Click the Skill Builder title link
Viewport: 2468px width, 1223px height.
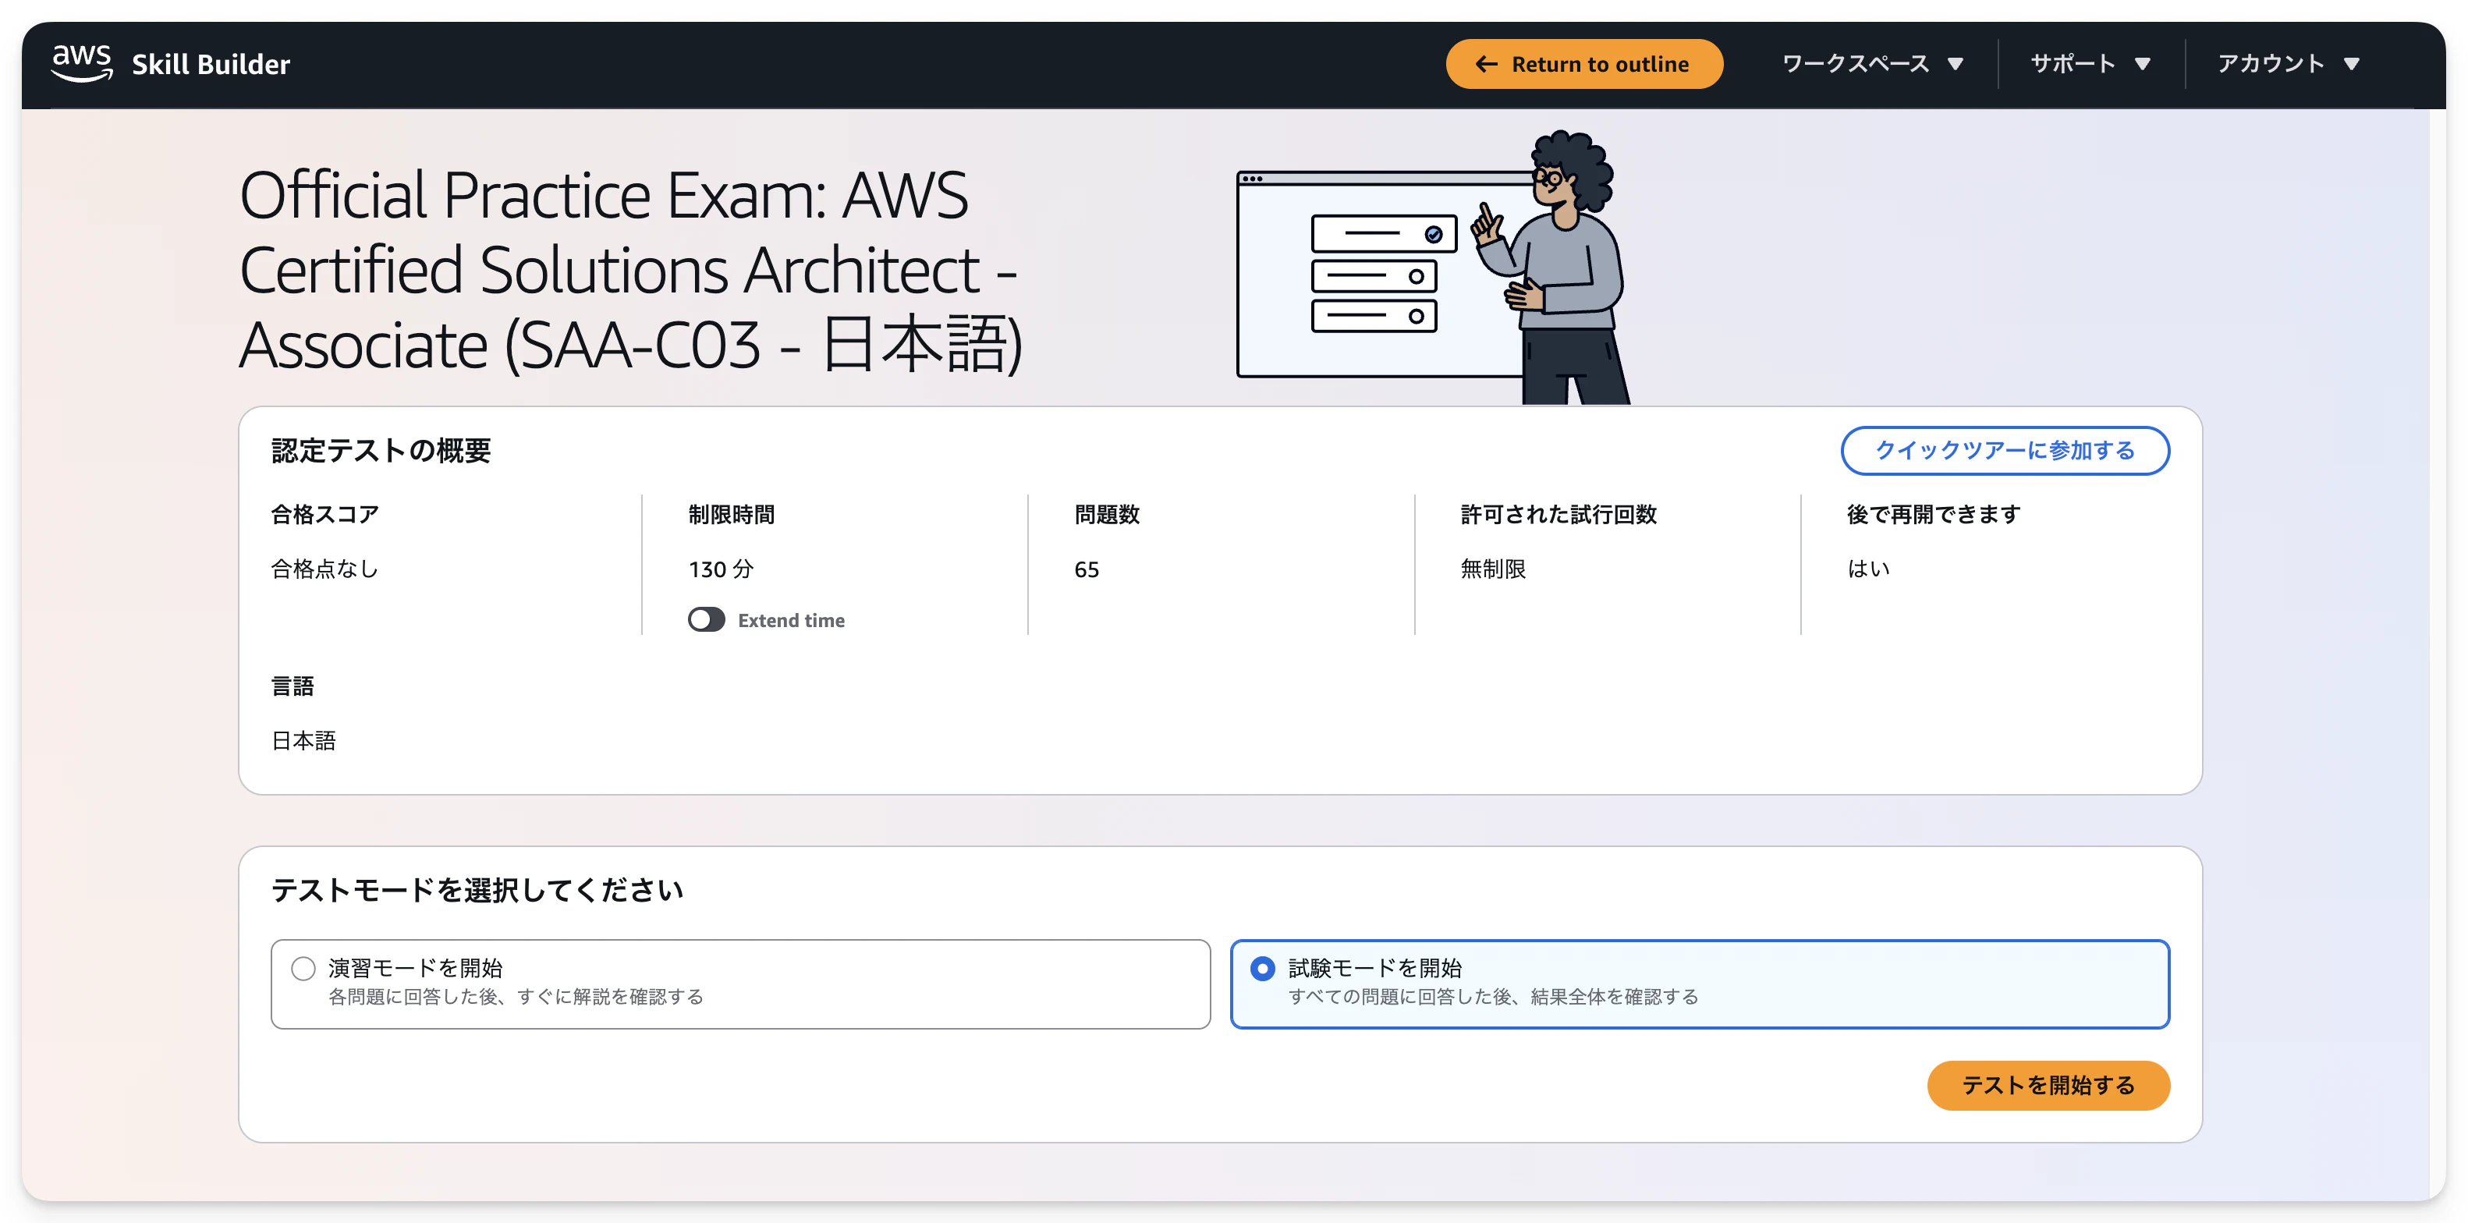(211, 64)
